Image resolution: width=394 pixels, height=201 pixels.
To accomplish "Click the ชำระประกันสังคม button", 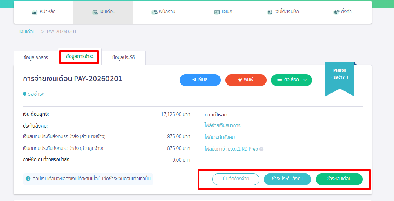I will click(288, 179).
